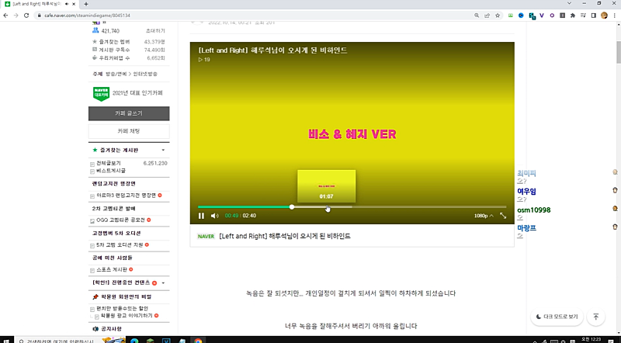The width and height of the screenshot is (621, 343).
Task: Open the 편지만 받을수있는 할인 board
Action: pyautogui.click(x=123, y=308)
